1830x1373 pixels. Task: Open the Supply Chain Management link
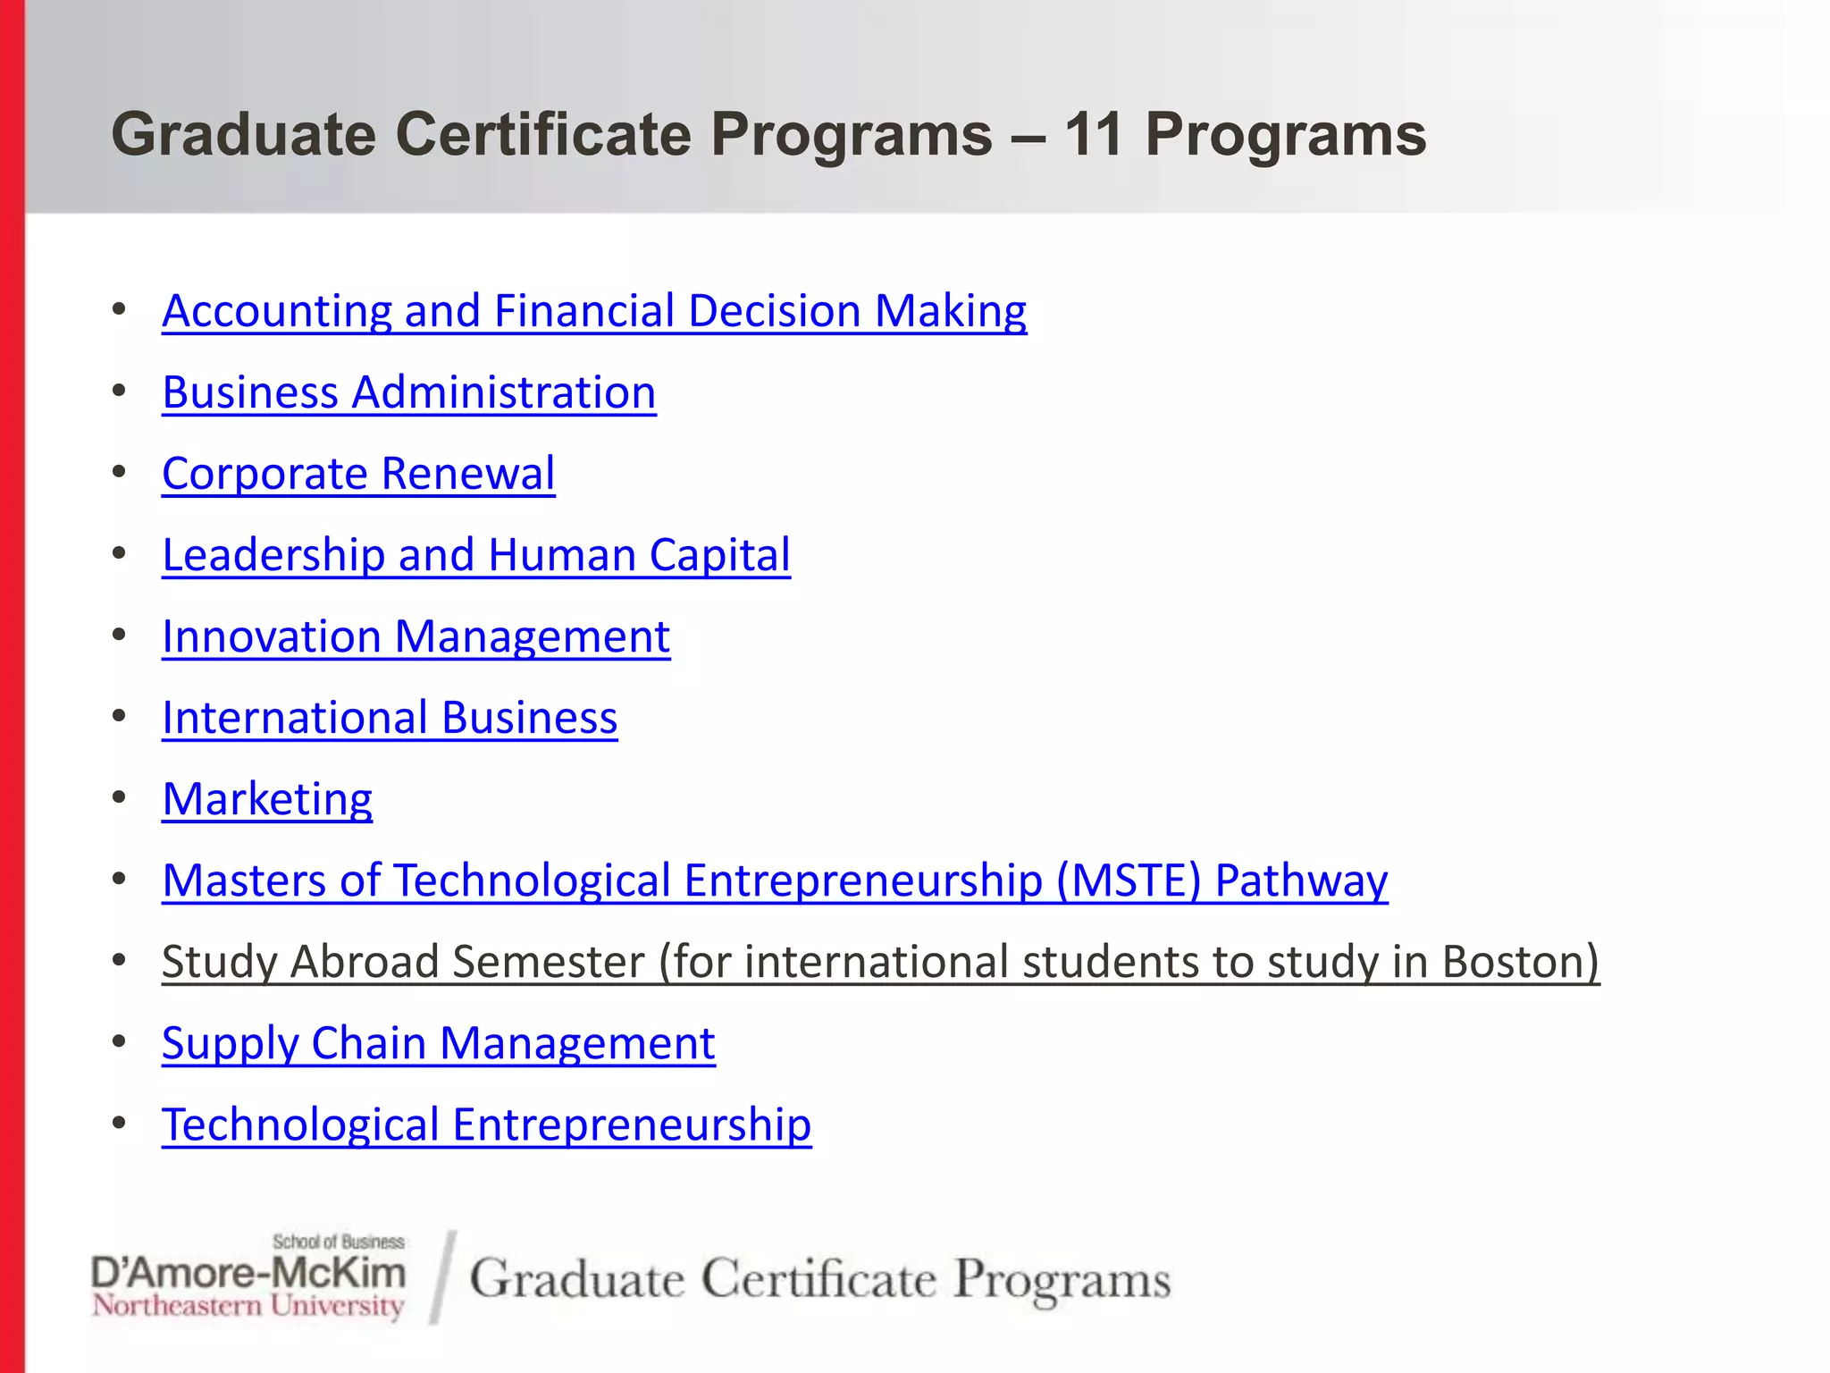click(x=439, y=1044)
